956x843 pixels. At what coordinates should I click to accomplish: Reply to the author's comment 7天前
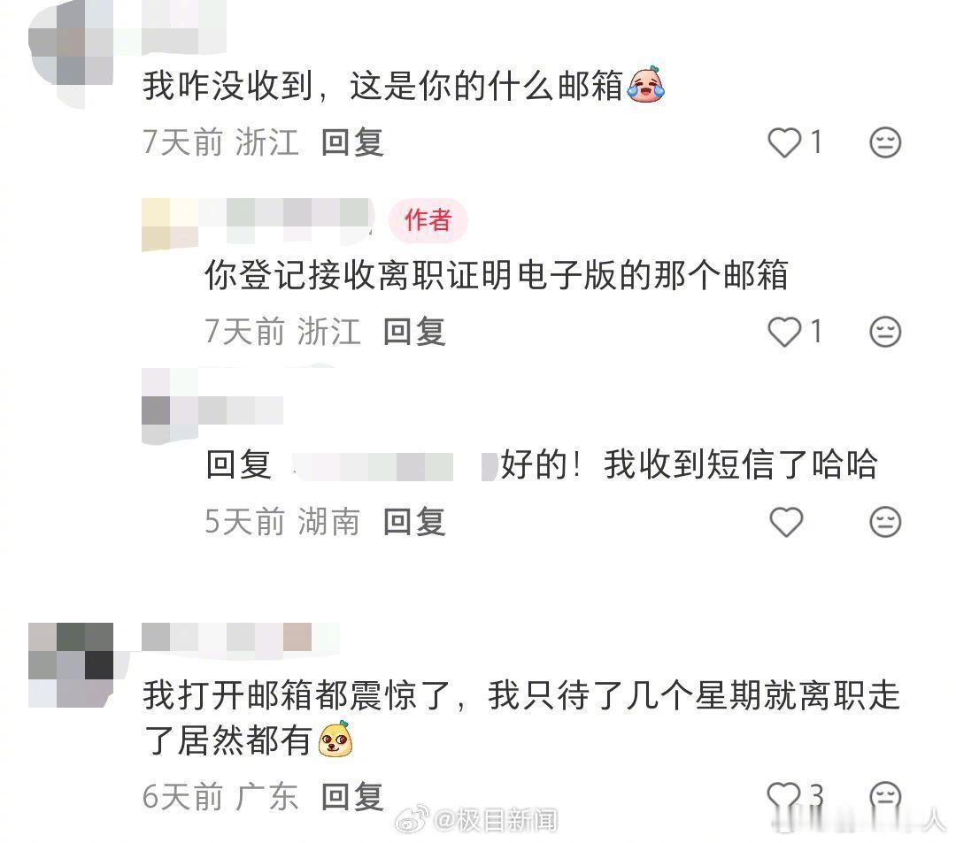point(414,332)
